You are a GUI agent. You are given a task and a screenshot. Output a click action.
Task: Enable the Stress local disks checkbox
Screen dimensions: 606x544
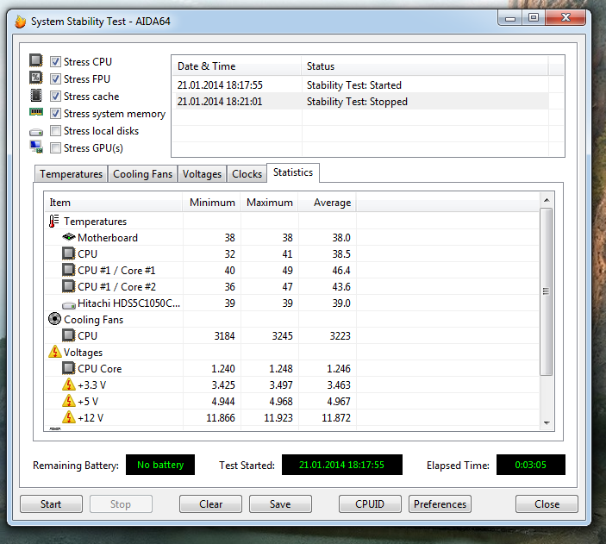[x=56, y=131]
